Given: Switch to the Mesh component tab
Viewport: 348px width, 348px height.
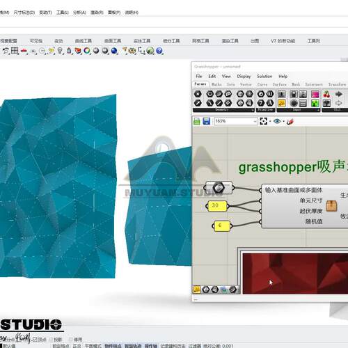Looking at the screenshot, I should pos(296,84).
